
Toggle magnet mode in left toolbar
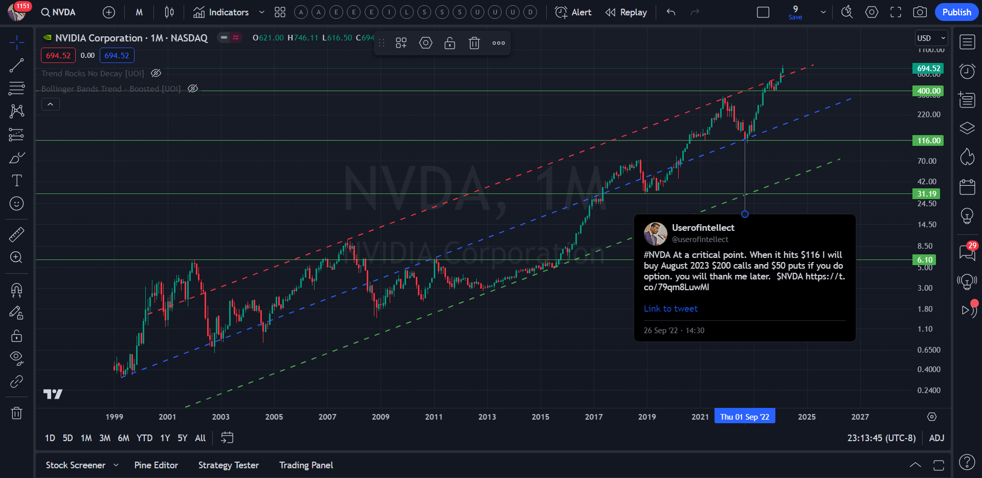[17, 290]
